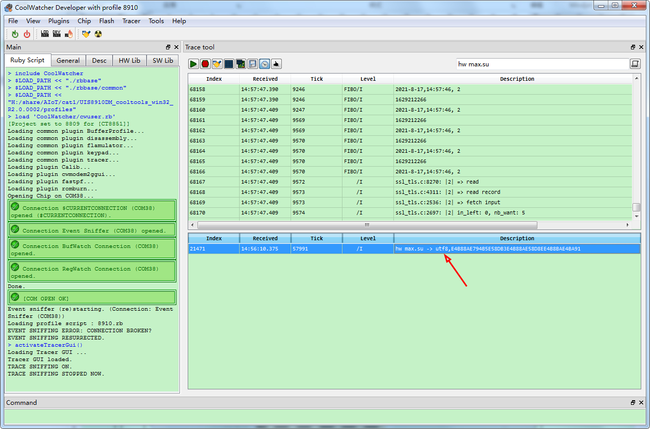Click the upper trace horizontal scrollbar thumb

tap(367, 225)
